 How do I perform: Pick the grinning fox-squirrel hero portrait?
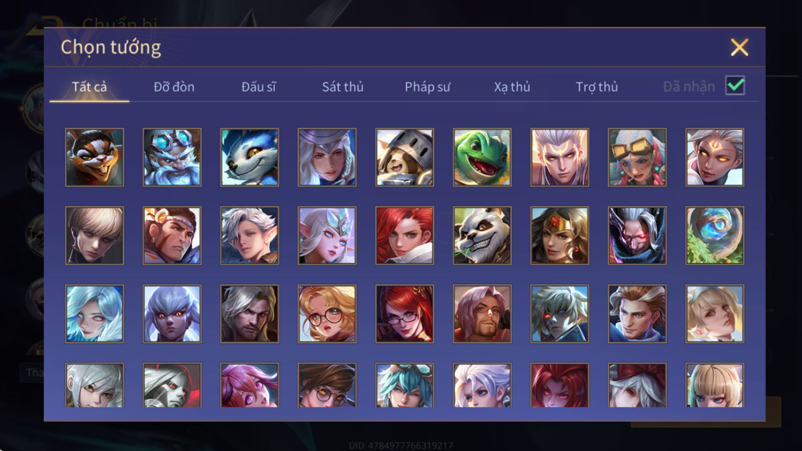(x=94, y=157)
